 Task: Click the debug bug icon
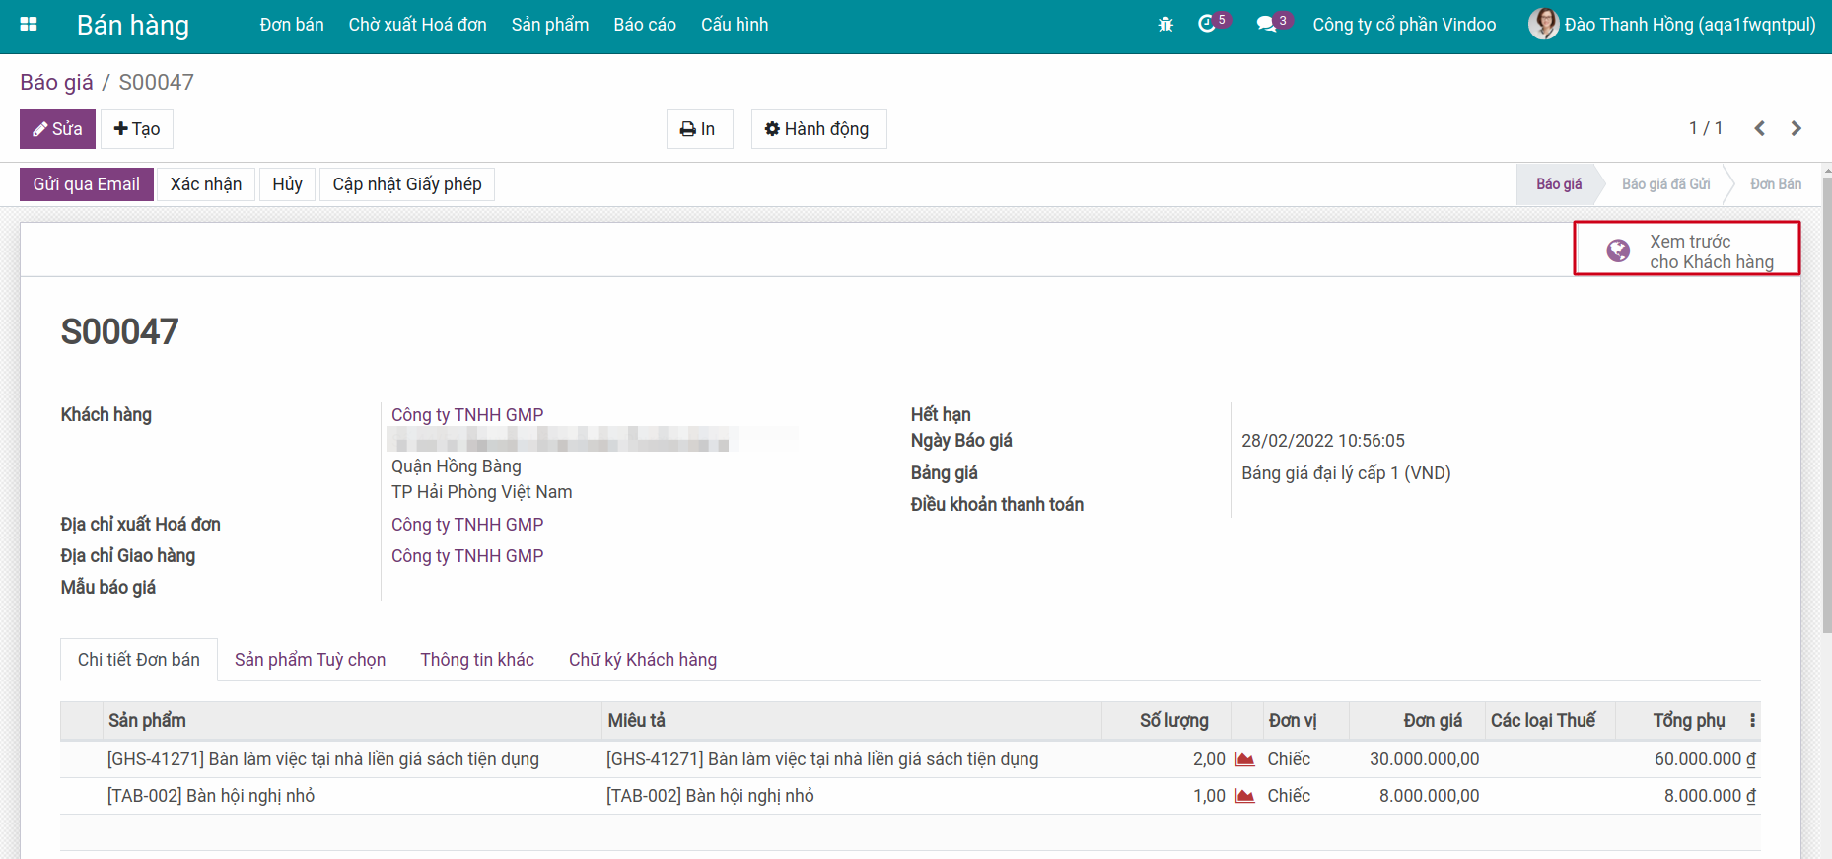pos(1165,25)
